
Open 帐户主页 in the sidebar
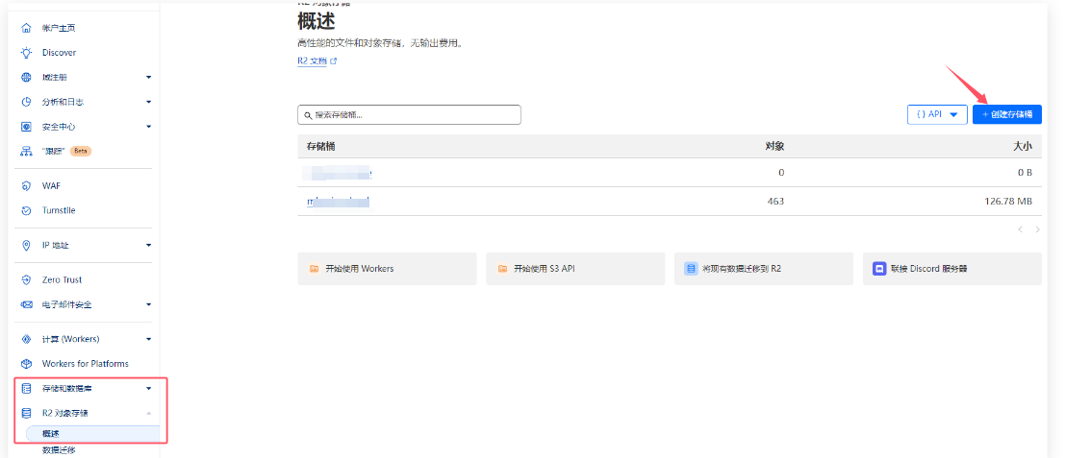point(59,28)
